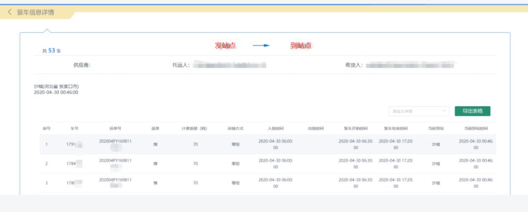The image size is (528, 212).
Task: Click the 运单号 column header
Action: coord(115,128)
